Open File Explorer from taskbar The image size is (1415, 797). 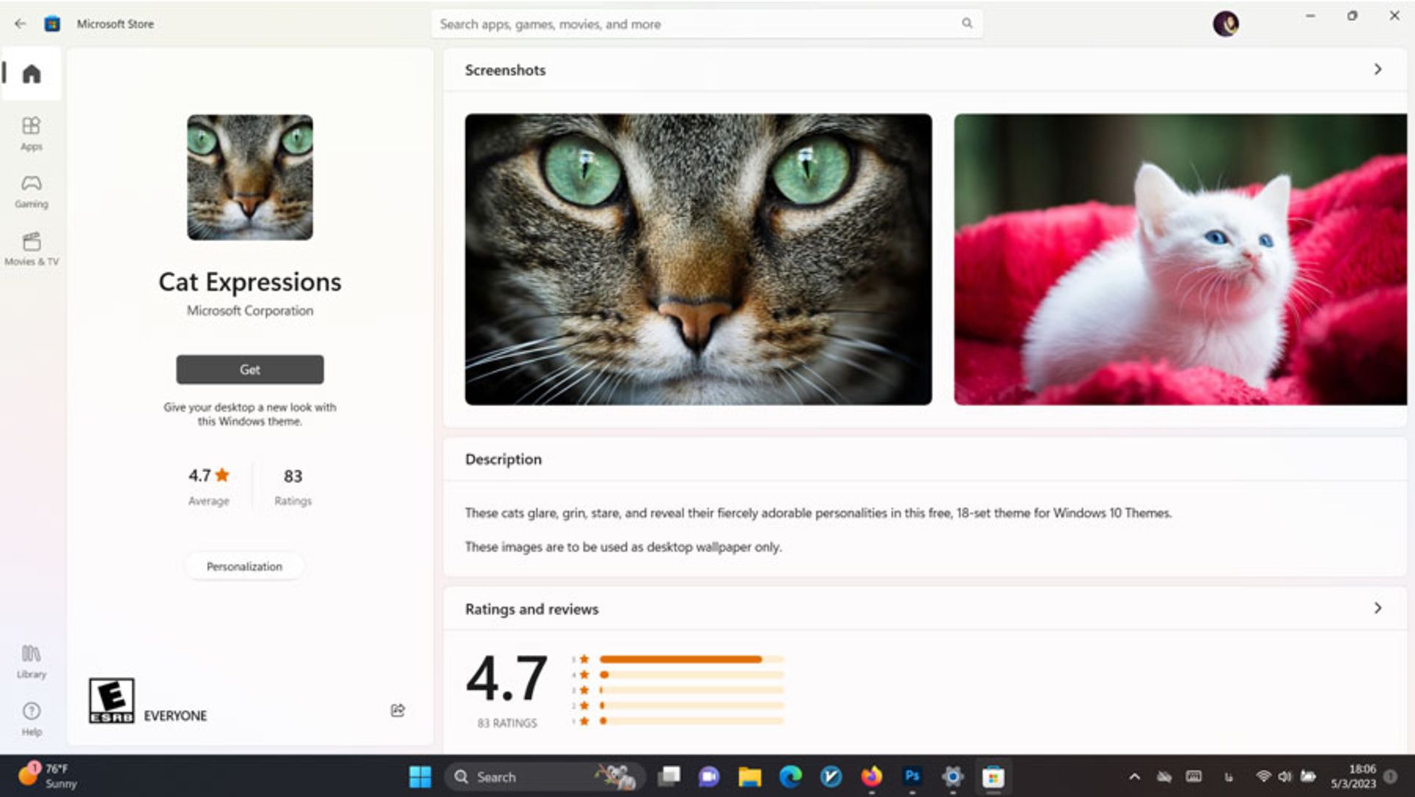(750, 776)
